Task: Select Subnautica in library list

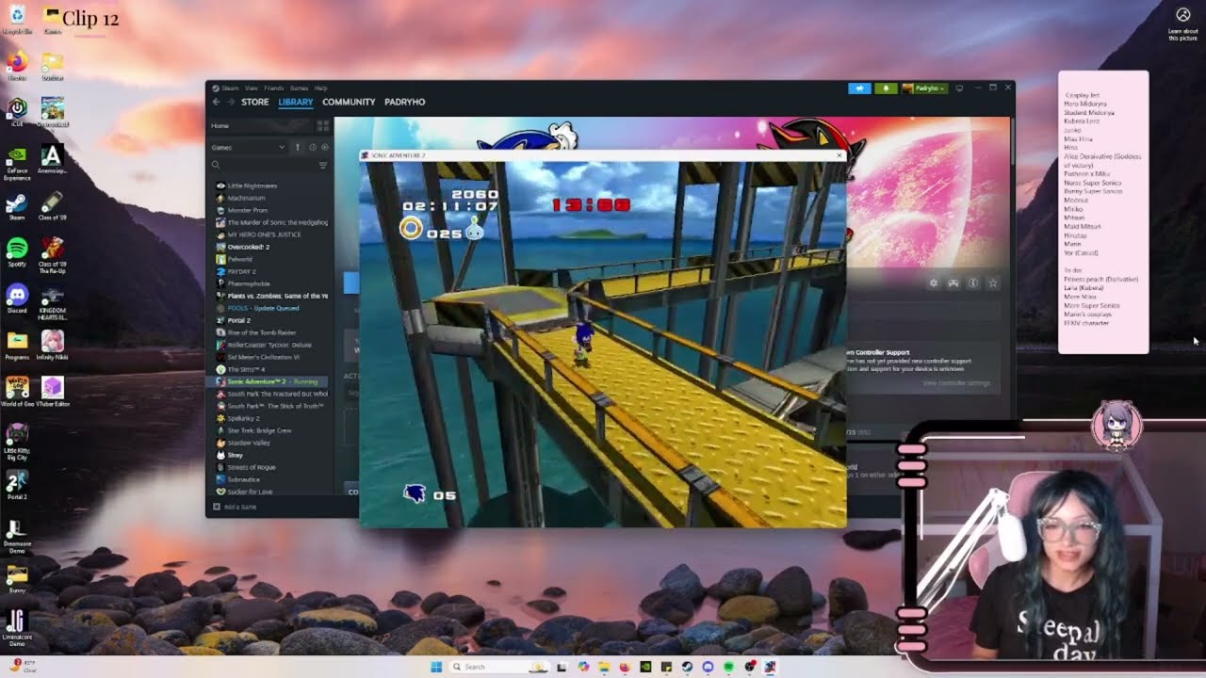Action: [x=243, y=479]
